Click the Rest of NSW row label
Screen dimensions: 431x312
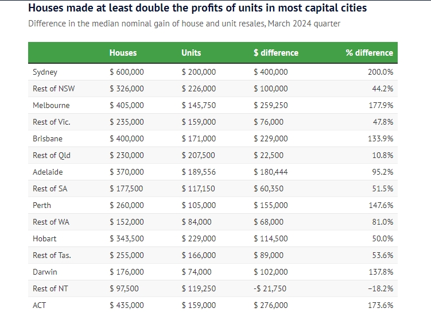tap(53, 89)
